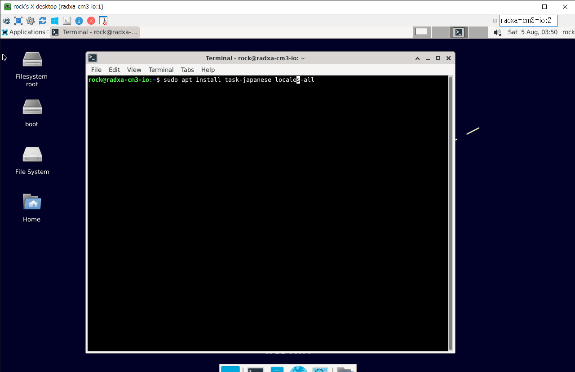The height and width of the screenshot is (372, 575).
Task: Open the Tabs menu in terminal
Action: click(x=187, y=70)
